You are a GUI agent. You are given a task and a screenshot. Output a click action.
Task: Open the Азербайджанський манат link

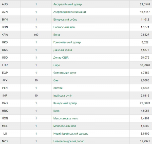[x=70, y=12]
